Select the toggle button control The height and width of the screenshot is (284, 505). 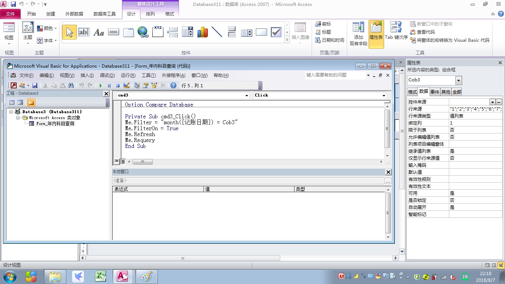[x=232, y=32]
